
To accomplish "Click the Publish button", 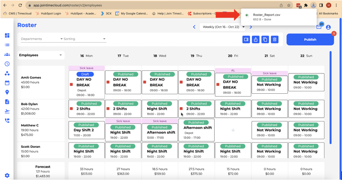I will pyautogui.click(x=310, y=39).
